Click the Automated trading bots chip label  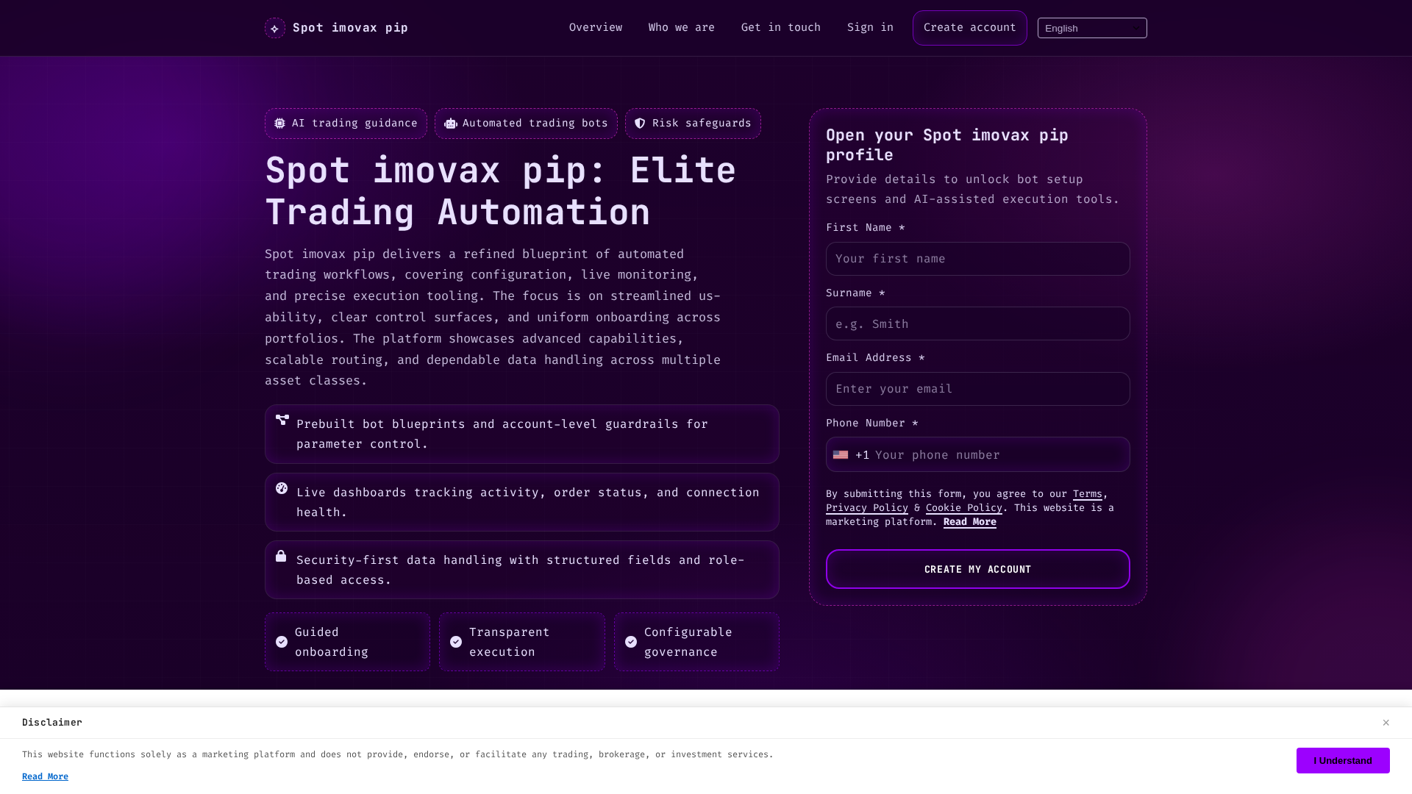point(535,124)
